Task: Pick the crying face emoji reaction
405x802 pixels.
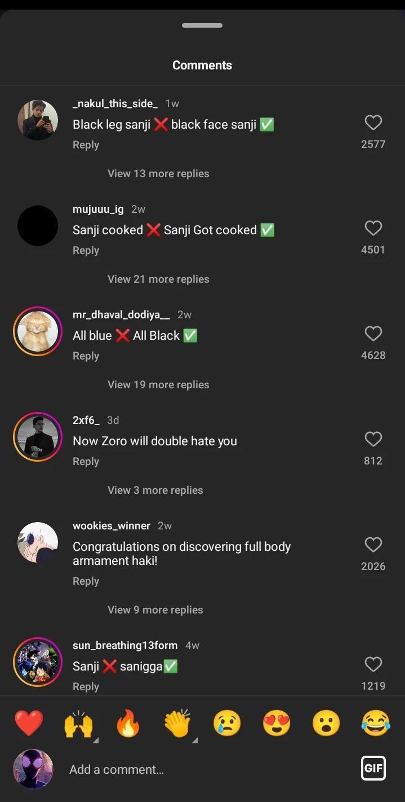Action: pyautogui.click(x=227, y=723)
